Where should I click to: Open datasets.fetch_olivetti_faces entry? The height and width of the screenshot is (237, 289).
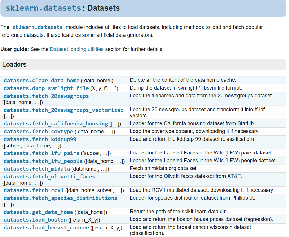(x=49, y=176)
